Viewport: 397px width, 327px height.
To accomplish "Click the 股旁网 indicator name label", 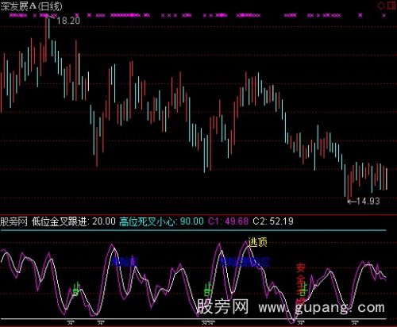I will coord(13,221).
